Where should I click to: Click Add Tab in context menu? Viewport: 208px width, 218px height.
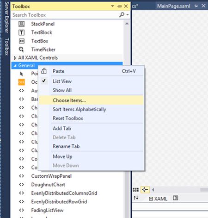[92, 128]
